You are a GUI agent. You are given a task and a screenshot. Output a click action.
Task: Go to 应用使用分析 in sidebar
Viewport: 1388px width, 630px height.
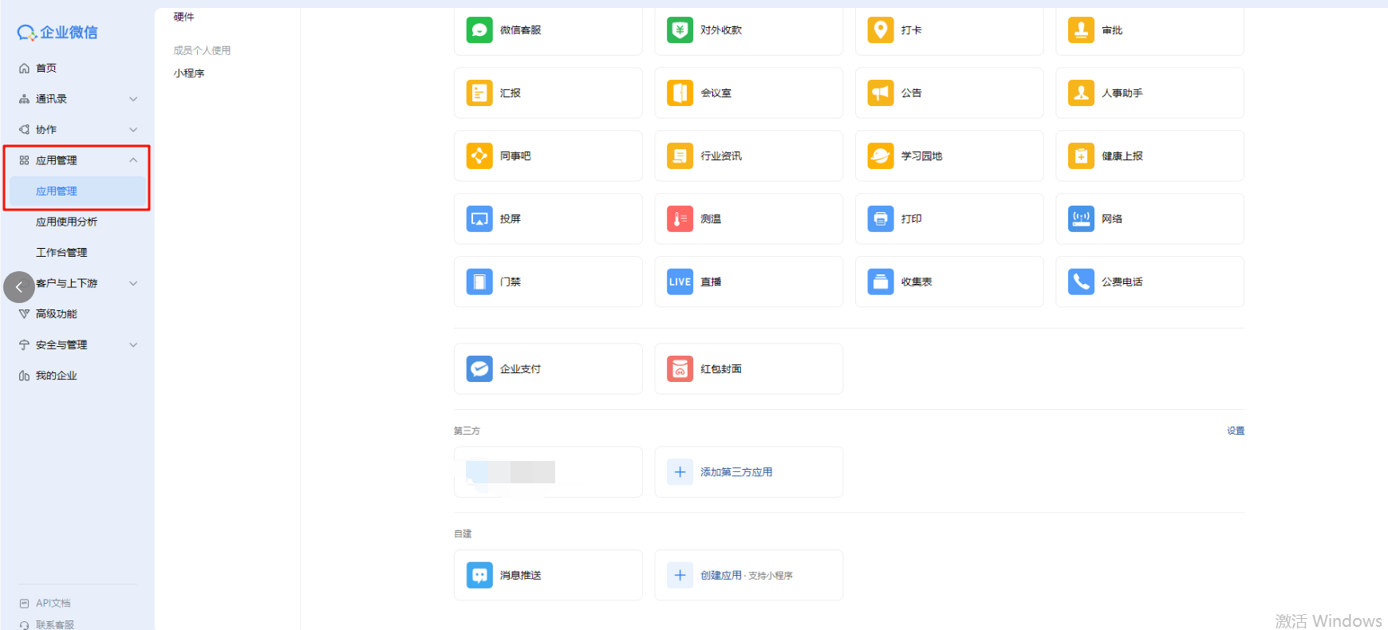66,222
